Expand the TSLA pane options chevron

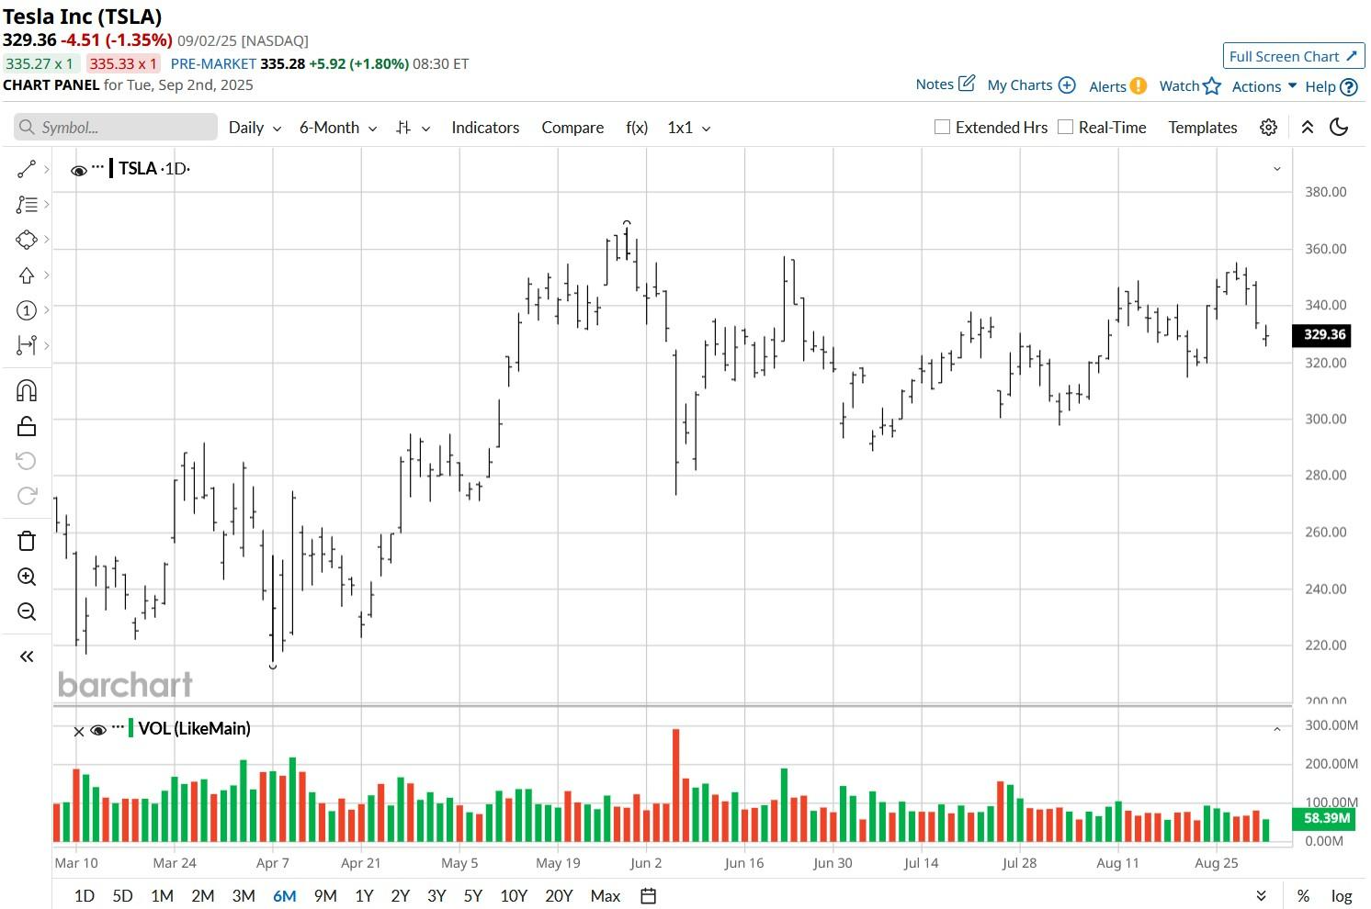click(x=1276, y=169)
